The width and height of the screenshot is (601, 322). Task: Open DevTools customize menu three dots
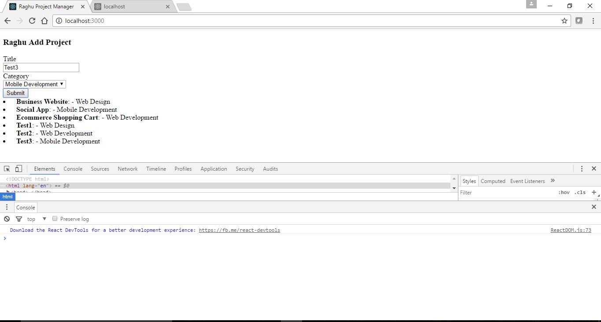pos(582,168)
